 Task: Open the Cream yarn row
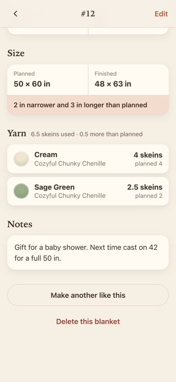(88, 159)
